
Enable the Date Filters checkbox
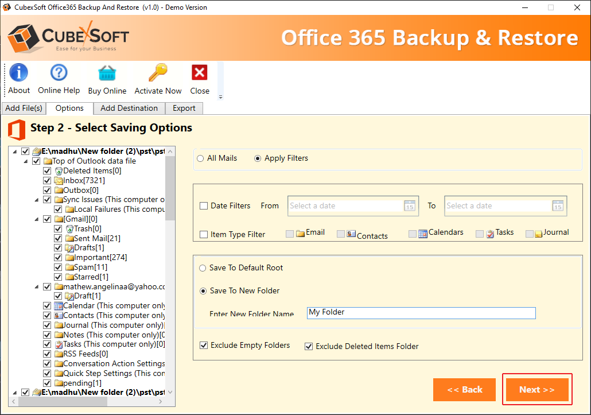[204, 206]
